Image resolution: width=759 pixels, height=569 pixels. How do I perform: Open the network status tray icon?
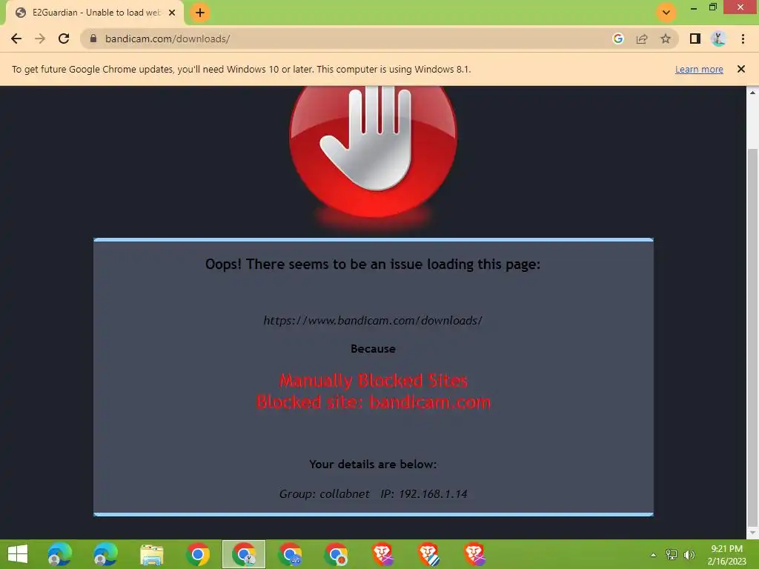[x=672, y=555]
